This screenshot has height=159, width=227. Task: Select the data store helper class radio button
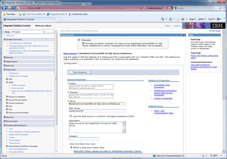[x=71, y=147]
